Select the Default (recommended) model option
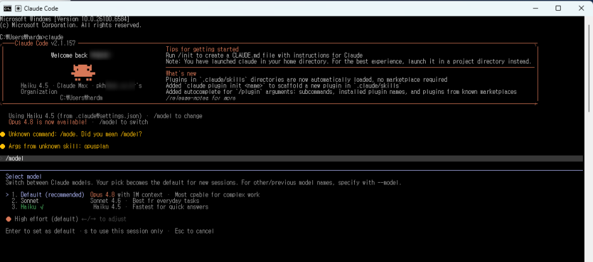 click(53, 195)
